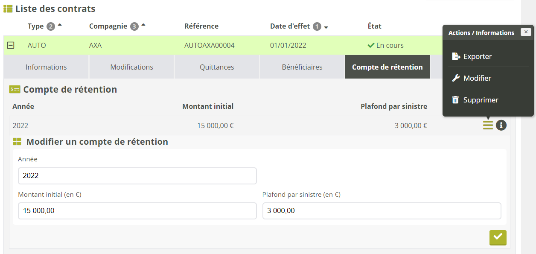Click the Plafond par sinistre input field
The width and height of the screenshot is (536, 254).
coord(382,210)
